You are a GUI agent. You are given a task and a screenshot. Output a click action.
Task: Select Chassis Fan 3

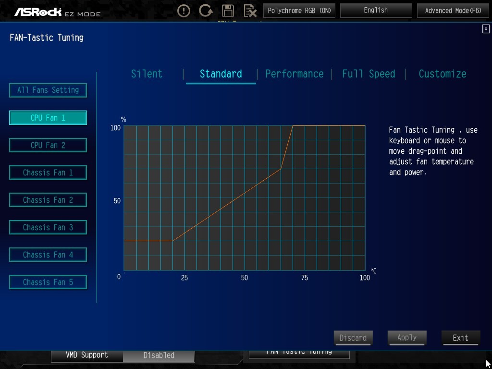point(48,227)
